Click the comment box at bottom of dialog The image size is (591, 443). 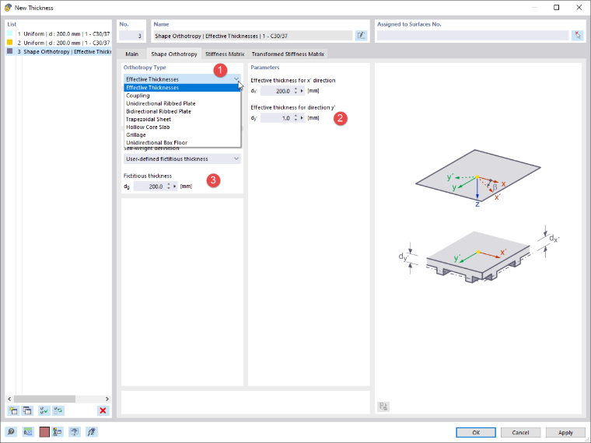pyautogui.click(x=246, y=403)
